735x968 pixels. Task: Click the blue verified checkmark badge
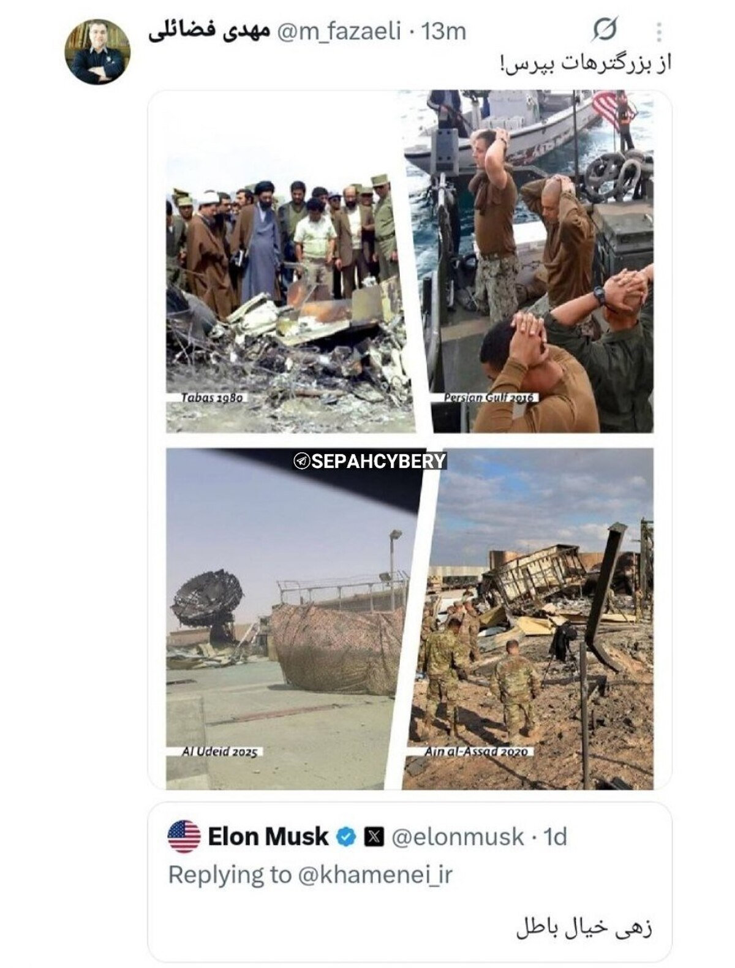(x=347, y=837)
